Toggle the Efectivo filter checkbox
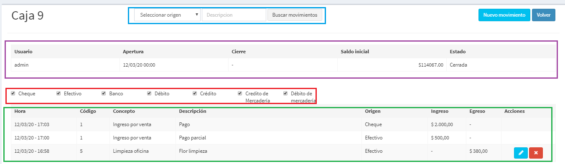The width and height of the screenshot is (565, 164). 59,93
